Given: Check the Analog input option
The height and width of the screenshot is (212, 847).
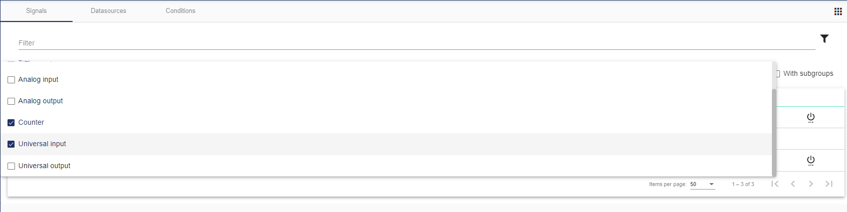Looking at the screenshot, I should click(11, 80).
